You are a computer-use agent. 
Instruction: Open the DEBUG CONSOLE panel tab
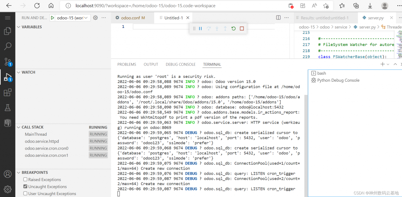(x=181, y=64)
